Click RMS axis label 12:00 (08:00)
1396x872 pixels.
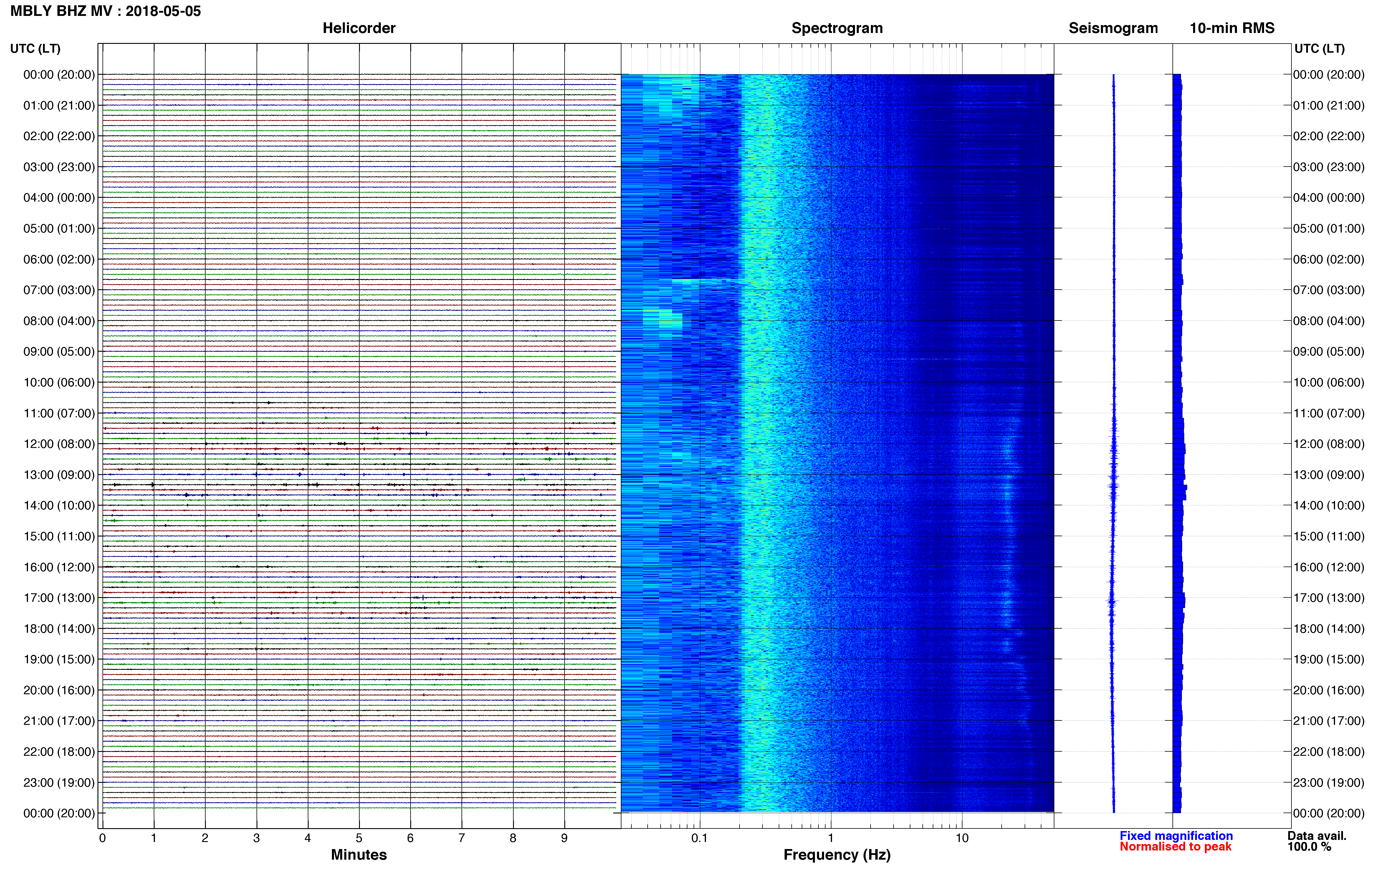coord(1329,444)
